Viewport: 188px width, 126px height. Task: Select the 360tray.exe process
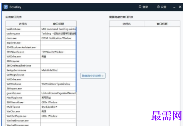coord(23,61)
